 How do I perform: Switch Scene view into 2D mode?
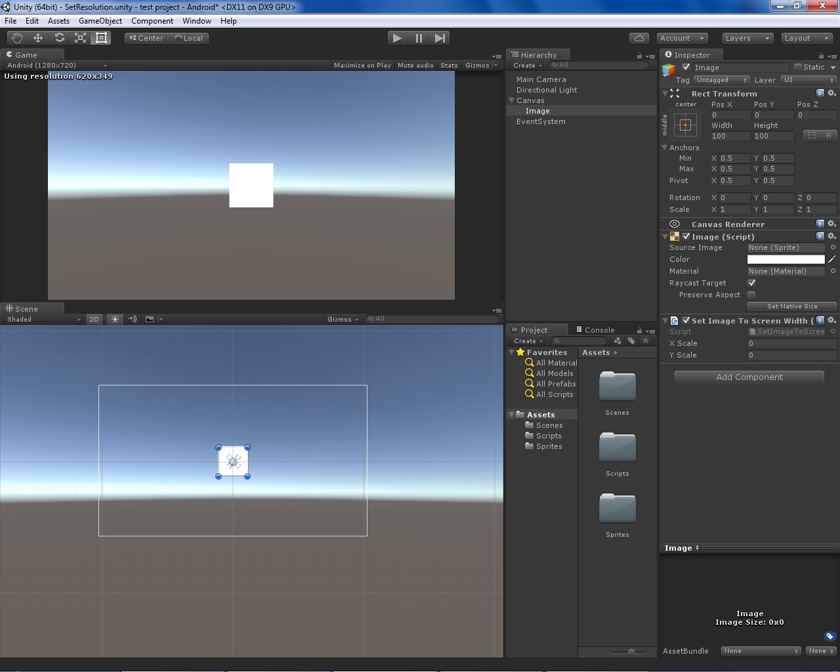(x=94, y=319)
